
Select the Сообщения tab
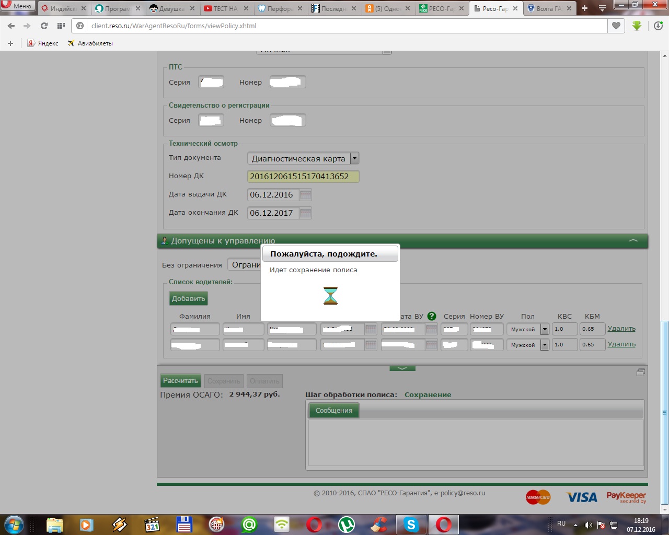point(334,411)
